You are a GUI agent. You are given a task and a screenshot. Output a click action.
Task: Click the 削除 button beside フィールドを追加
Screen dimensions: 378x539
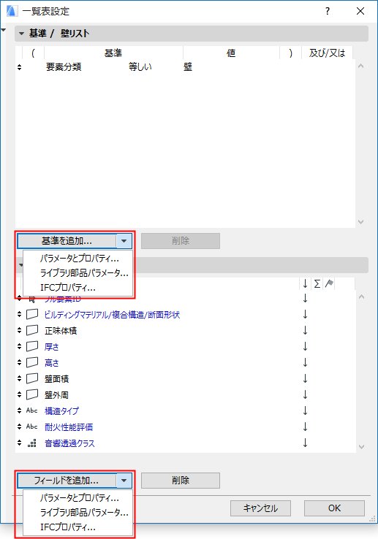(x=181, y=481)
